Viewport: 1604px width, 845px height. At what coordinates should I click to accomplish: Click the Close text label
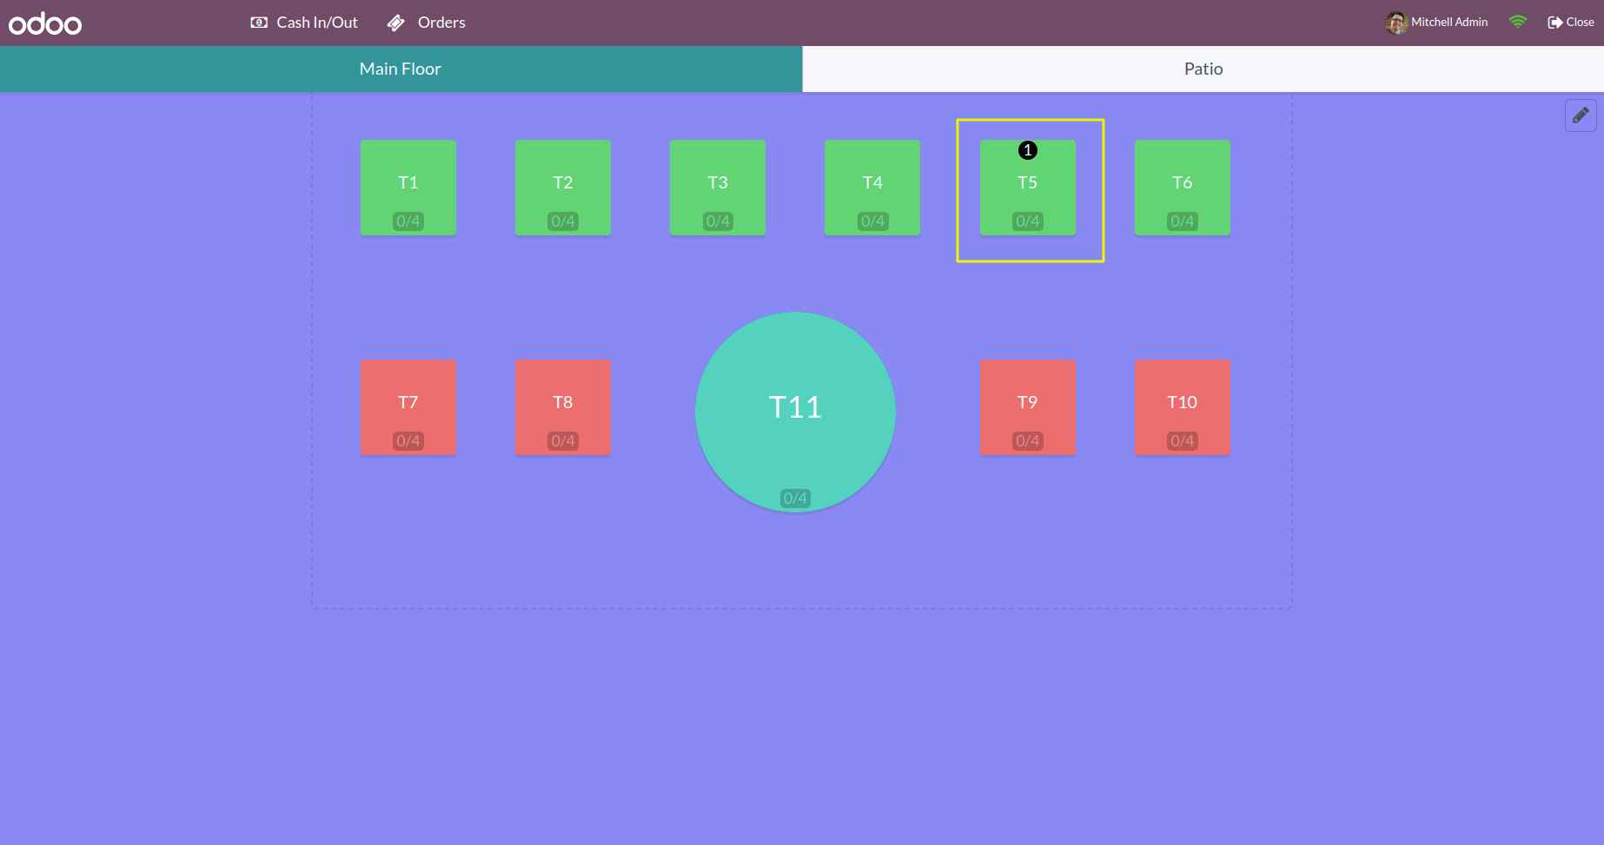point(1580,23)
